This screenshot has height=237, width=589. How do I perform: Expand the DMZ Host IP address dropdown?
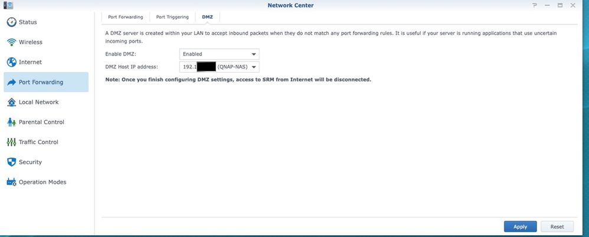coord(220,67)
